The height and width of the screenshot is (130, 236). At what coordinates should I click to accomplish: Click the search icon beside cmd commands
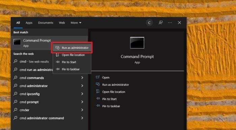(x=16, y=78)
